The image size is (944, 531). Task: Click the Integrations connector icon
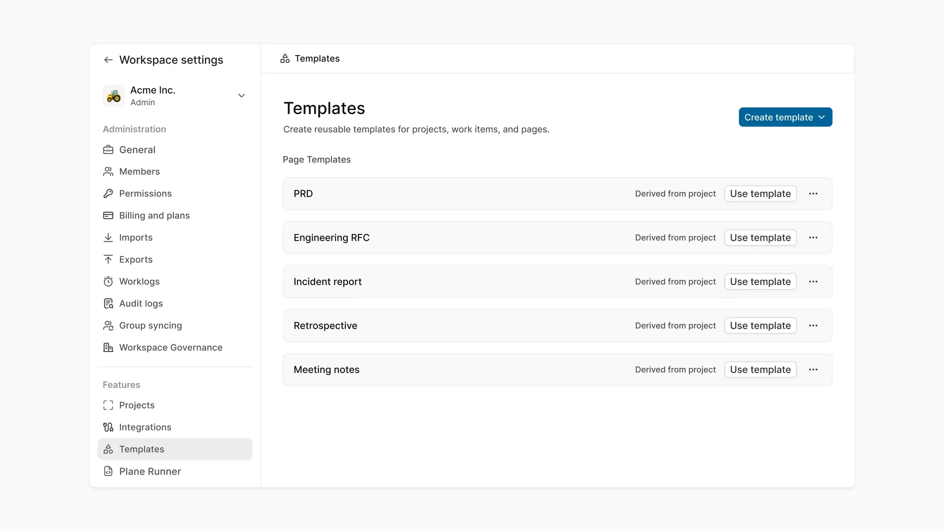(x=108, y=427)
